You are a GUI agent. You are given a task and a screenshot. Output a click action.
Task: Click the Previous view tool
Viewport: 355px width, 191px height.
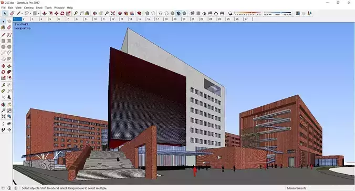pyautogui.click(x=9, y=116)
